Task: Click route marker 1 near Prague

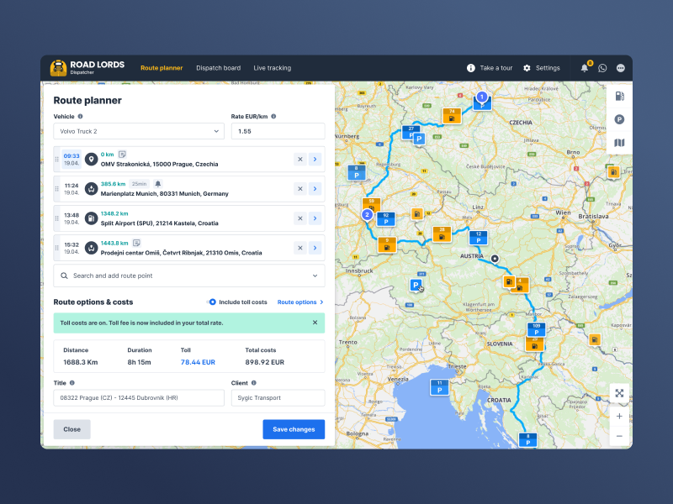Action: tap(482, 97)
